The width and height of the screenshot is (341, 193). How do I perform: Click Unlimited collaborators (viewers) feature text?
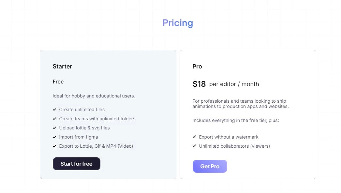pyautogui.click(x=234, y=146)
